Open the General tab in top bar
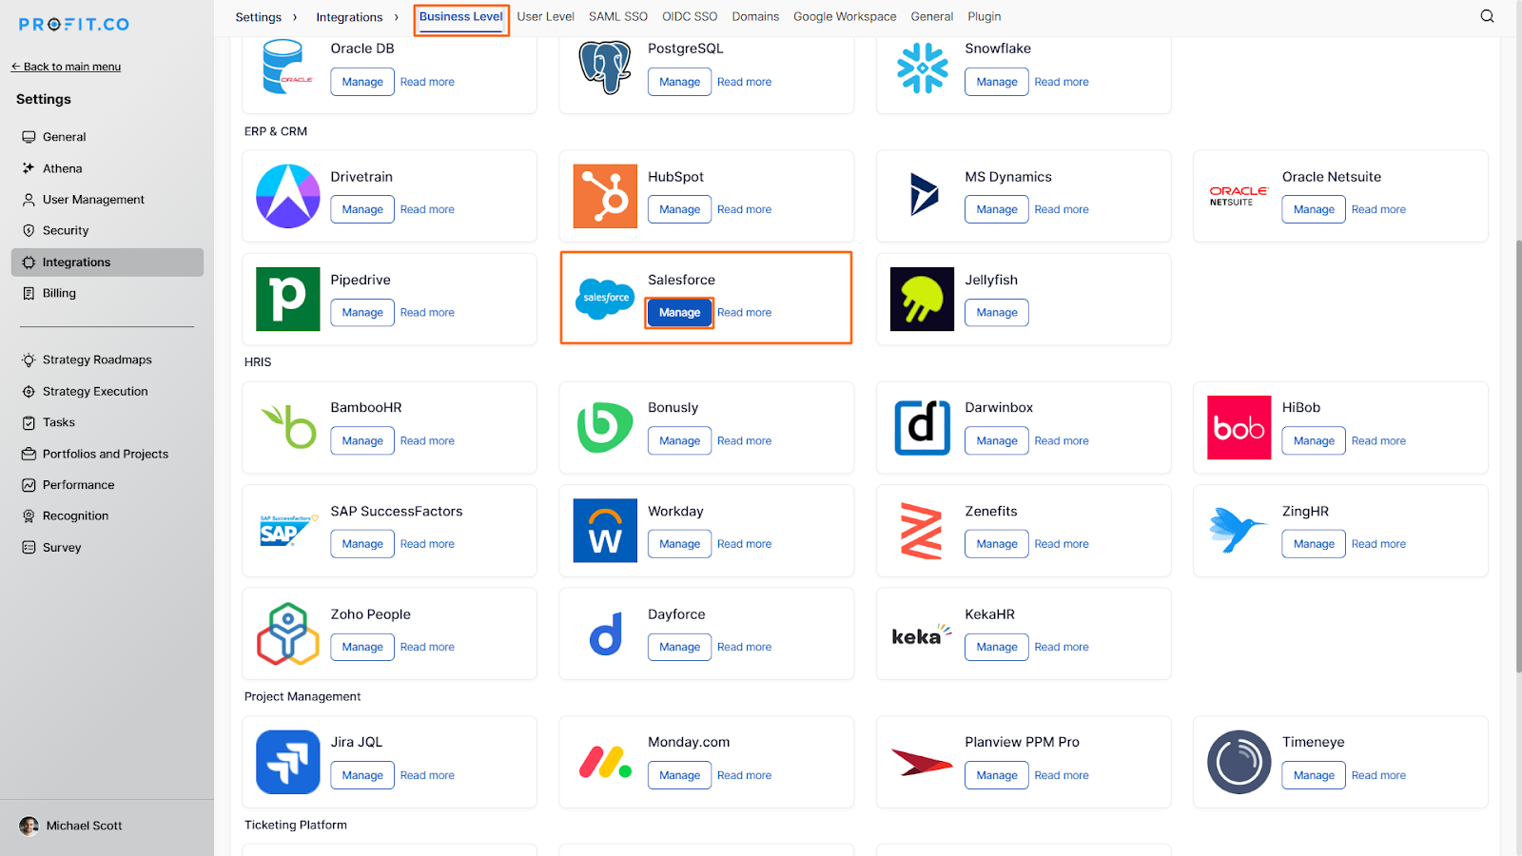 [932, 16]
